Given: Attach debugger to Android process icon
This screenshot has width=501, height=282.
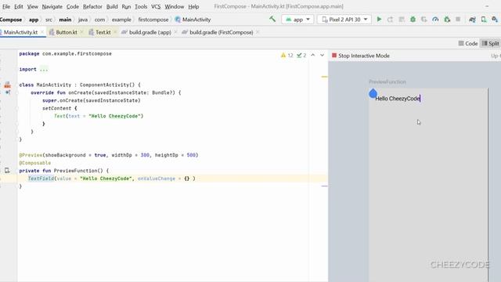Looking at the screenshot, I should pos(447,20).
